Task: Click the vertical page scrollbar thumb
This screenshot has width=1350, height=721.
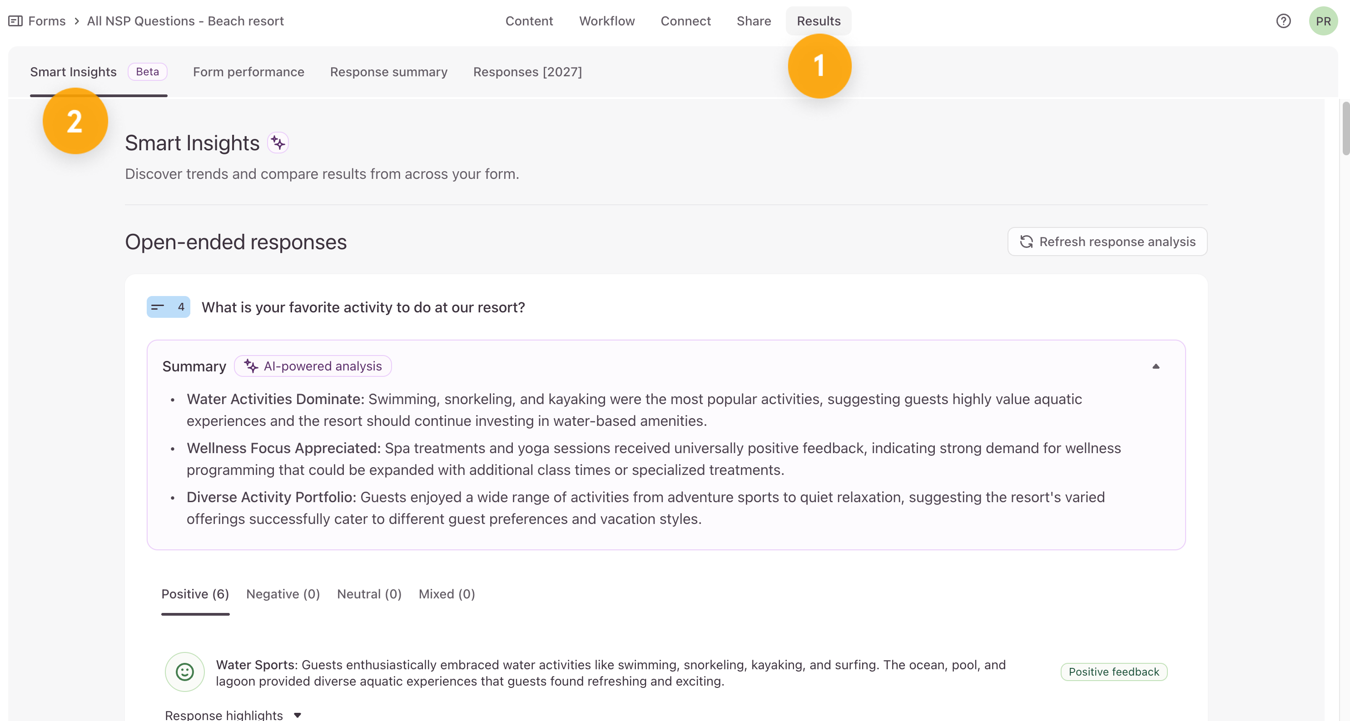Action: click(x=1345, y=128)
